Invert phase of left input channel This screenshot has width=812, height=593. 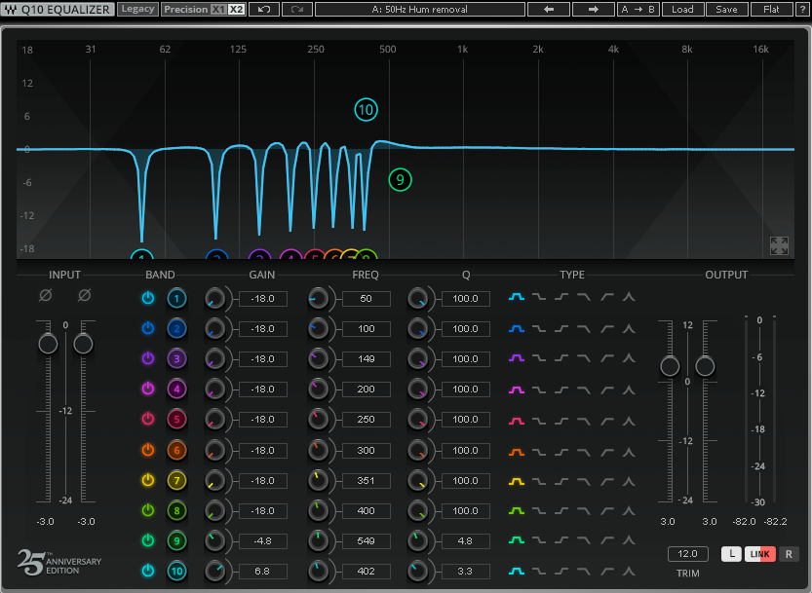point(46,295)
